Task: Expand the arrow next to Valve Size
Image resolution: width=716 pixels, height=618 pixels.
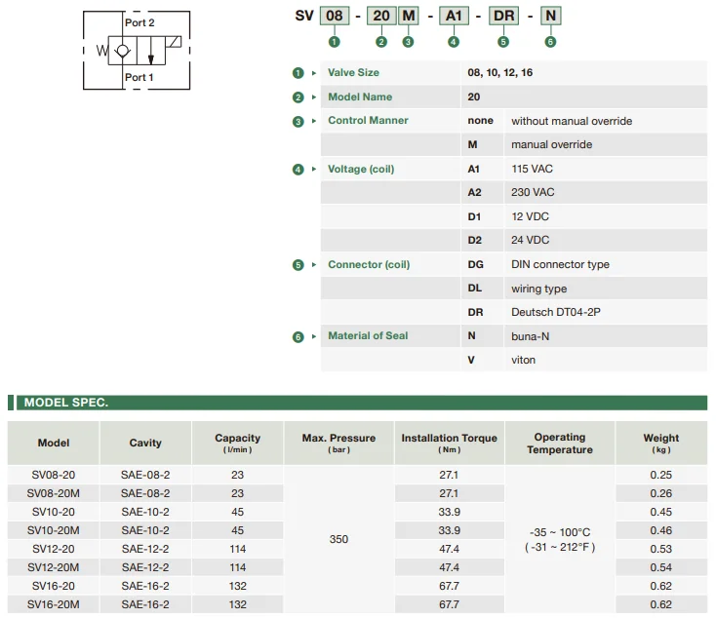Action: pyautogui.click(x=314, y=73)
